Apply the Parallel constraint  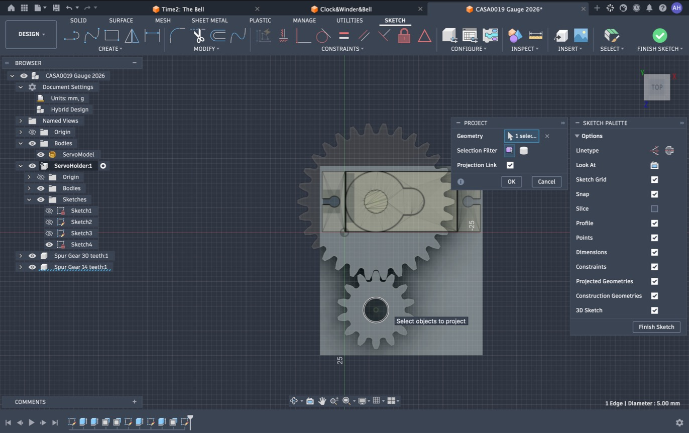tap(364, 36)
